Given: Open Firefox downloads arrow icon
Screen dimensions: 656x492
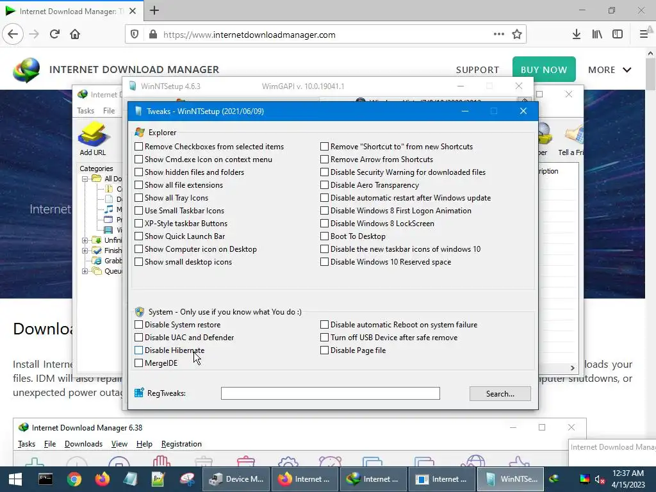Looking at the screenshot, I should point(576,35).
